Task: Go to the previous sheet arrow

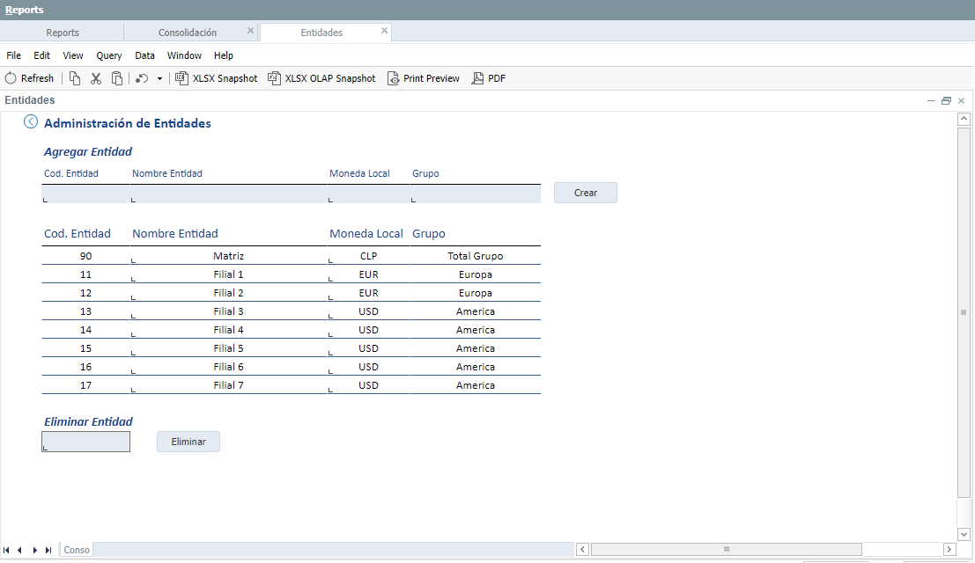Action: 20,550
